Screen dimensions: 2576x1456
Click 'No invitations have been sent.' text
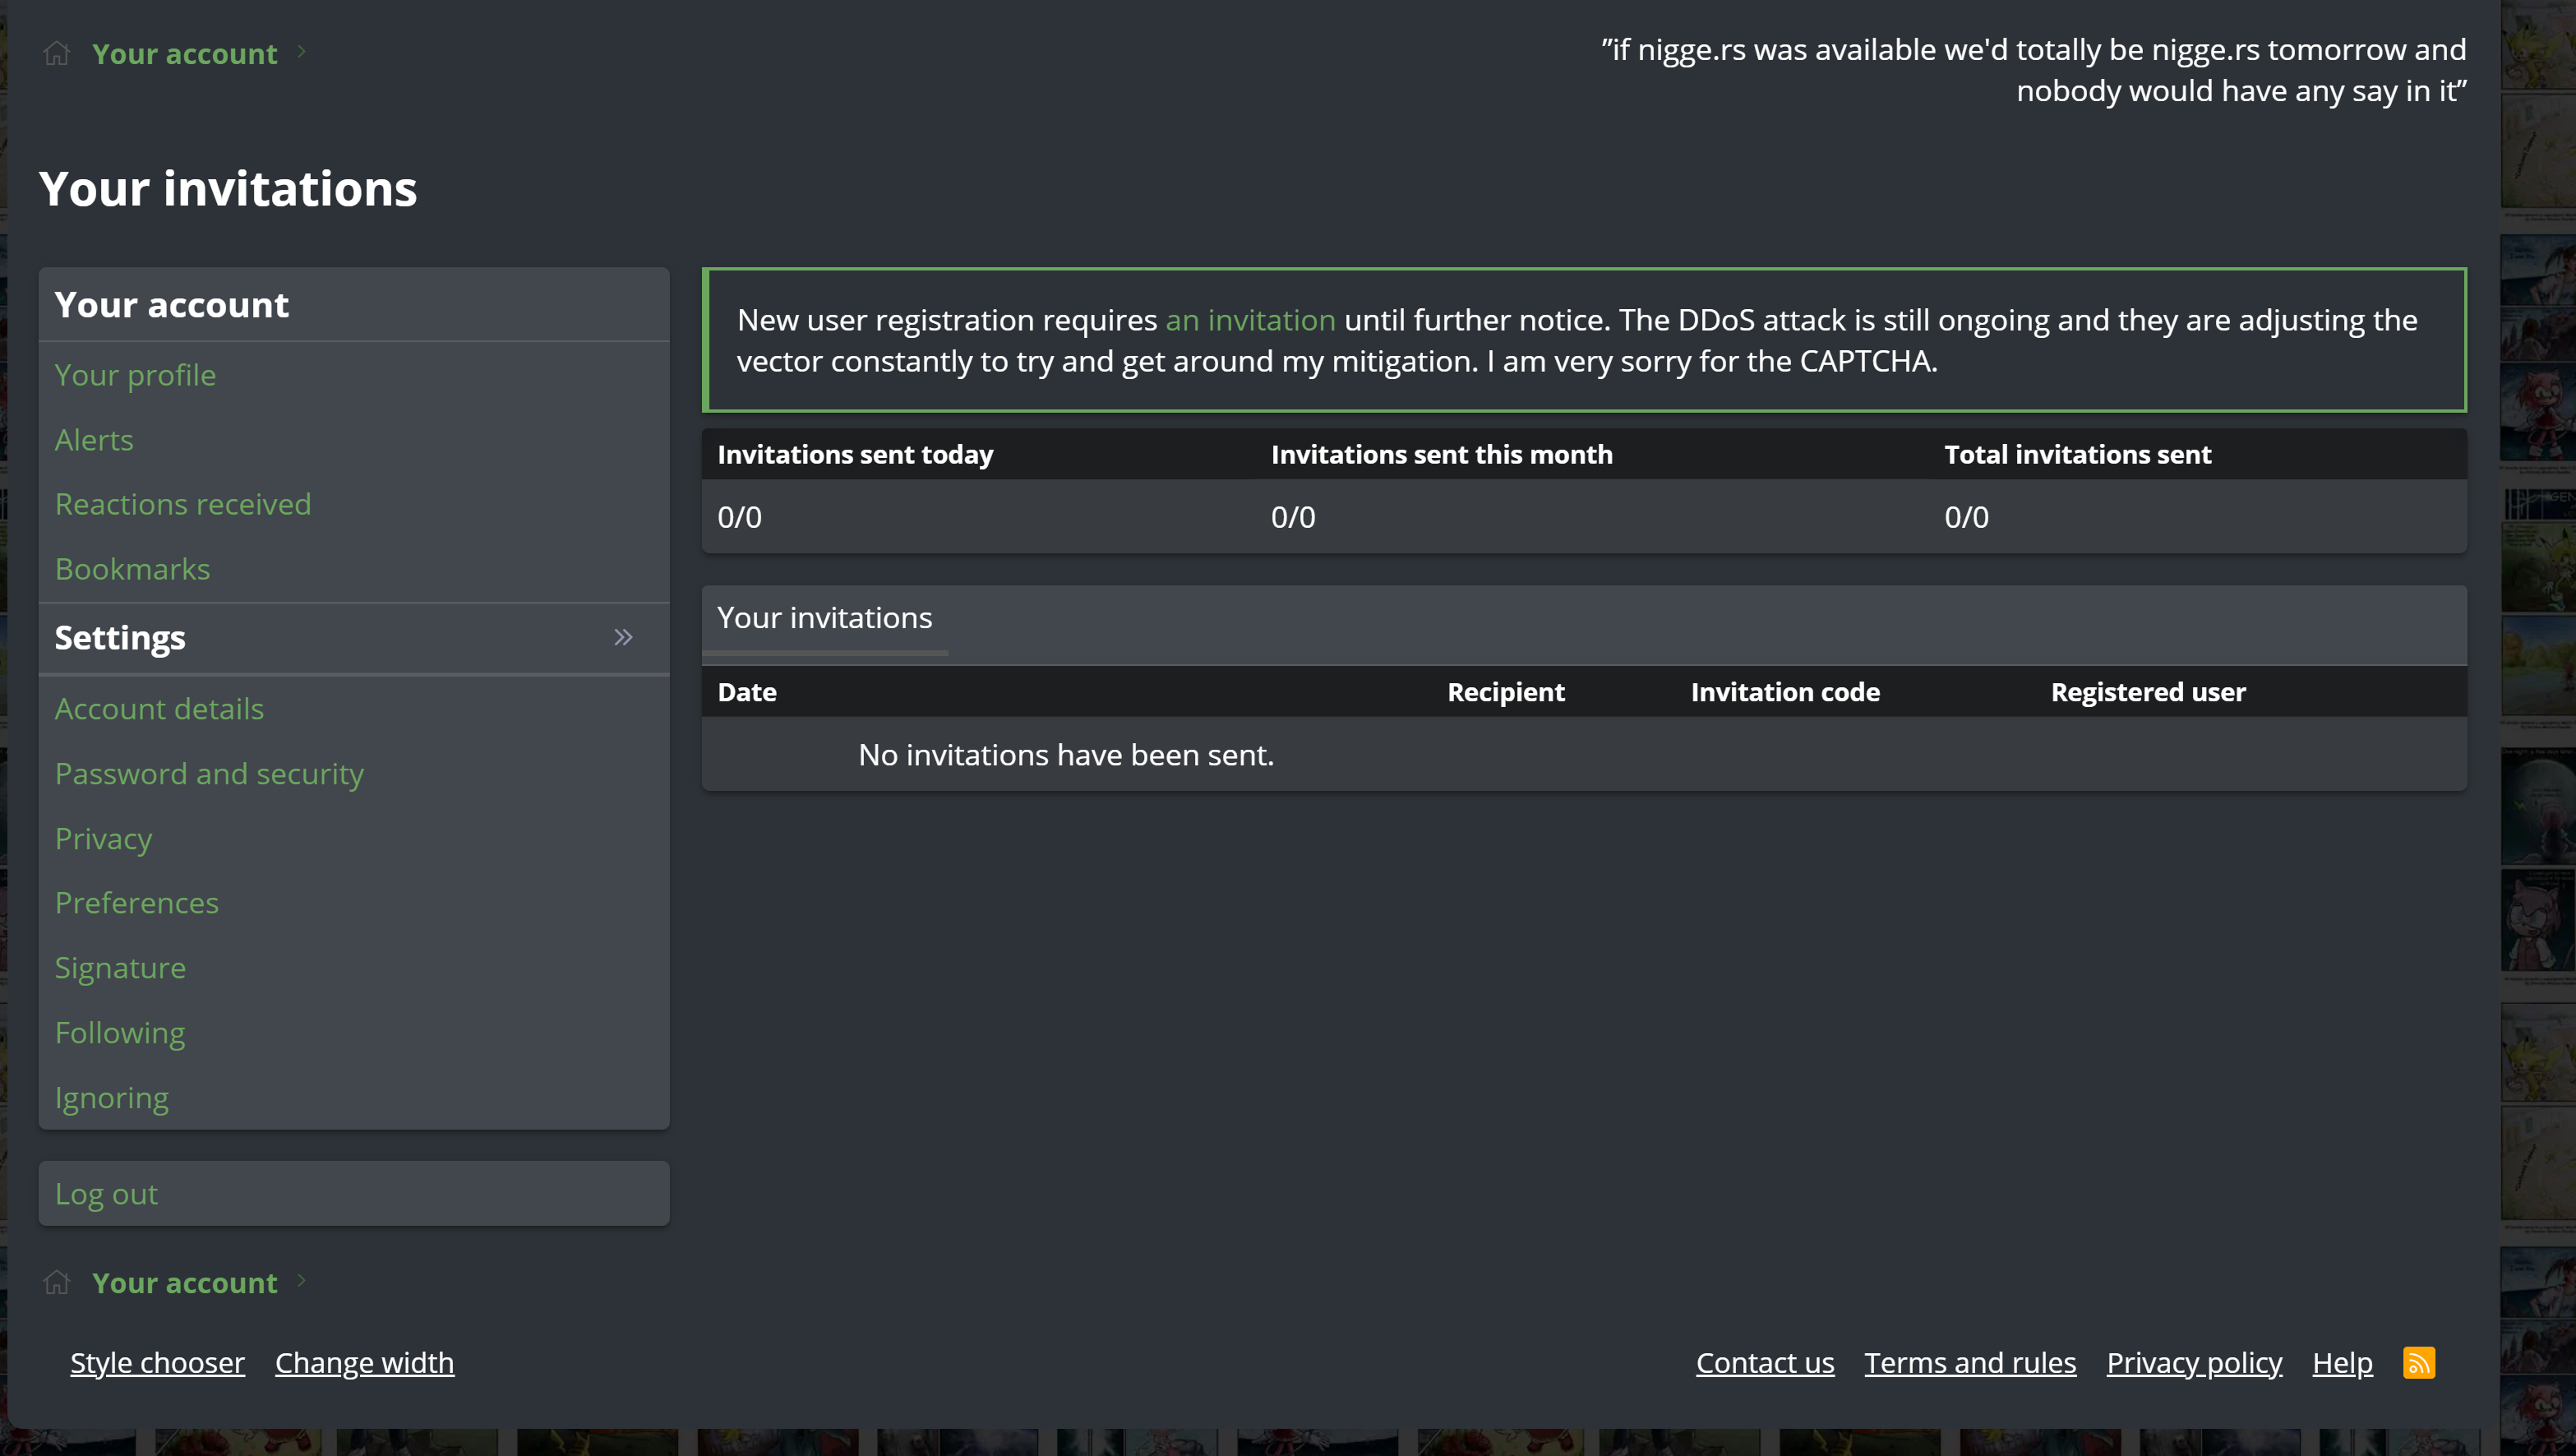pos(1066,755)
